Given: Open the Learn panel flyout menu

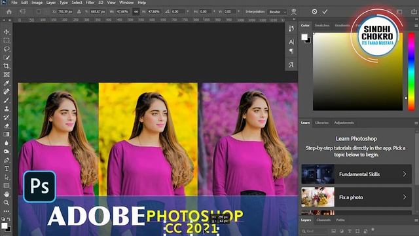Looking at the screenshot, I should (416, 123).
